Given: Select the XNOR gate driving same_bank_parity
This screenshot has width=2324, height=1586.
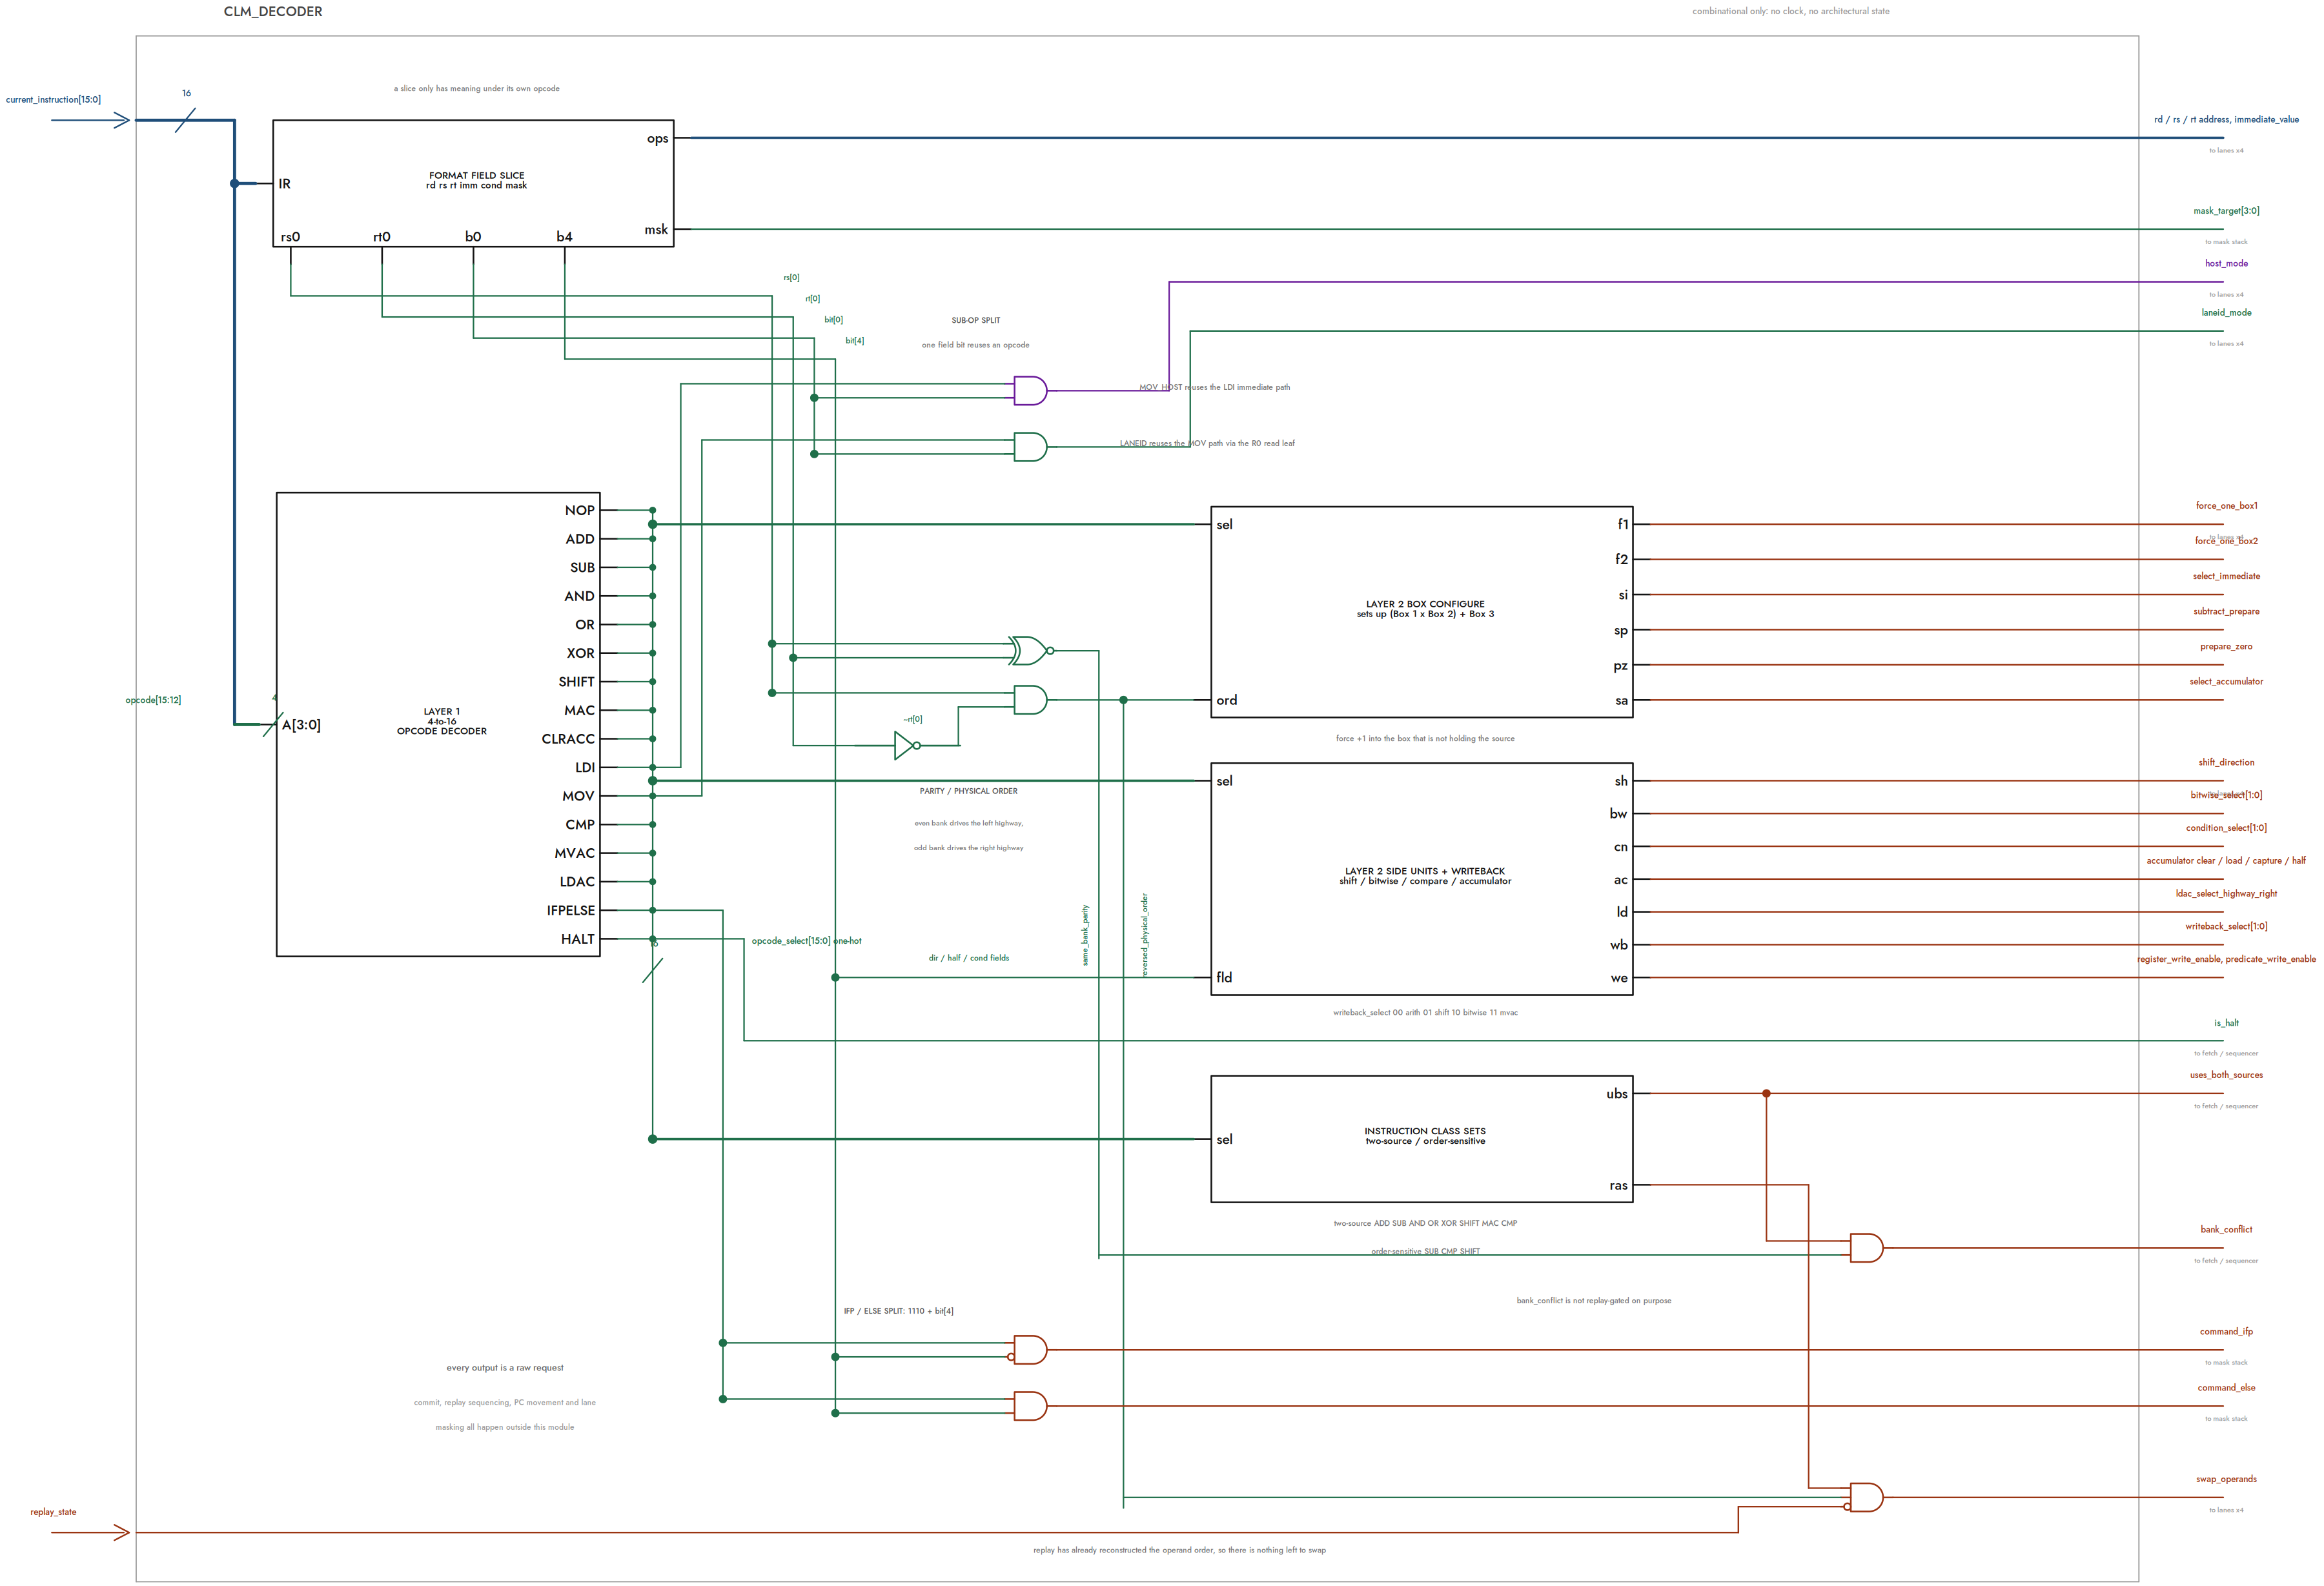Looking at the screenshot, I should [x=1030, y=650].
